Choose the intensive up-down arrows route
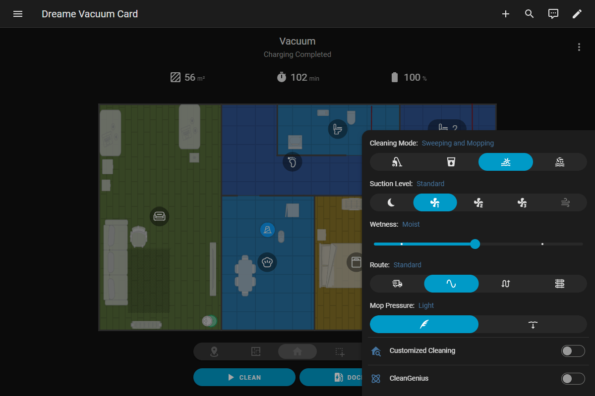 (506, 284)
